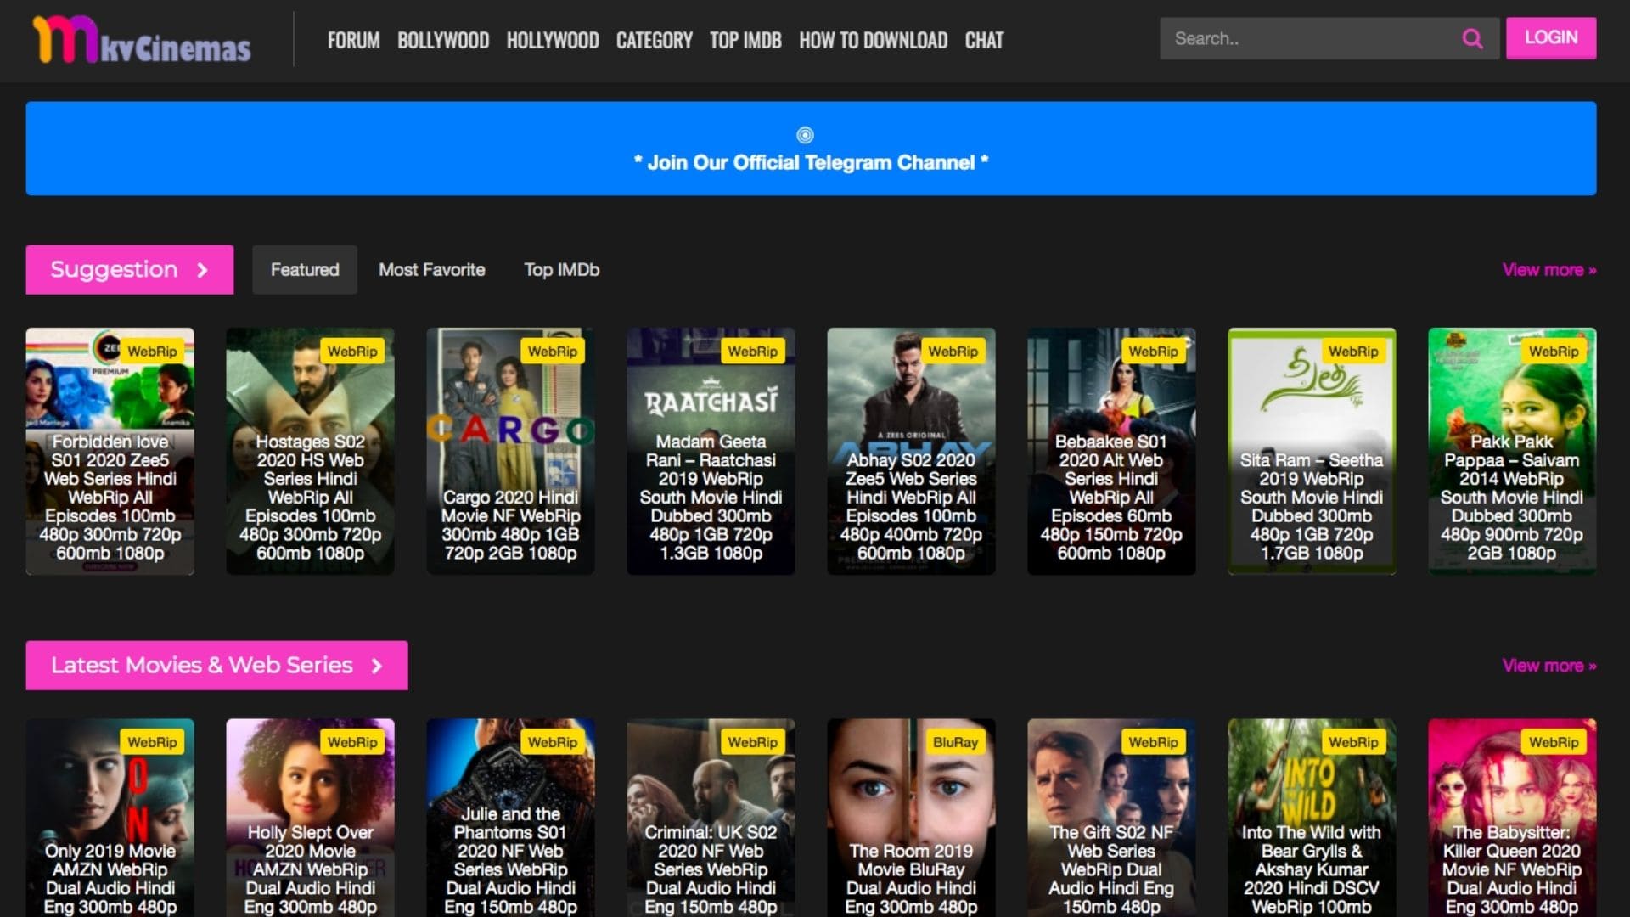Click WebRip badge on Pakk Pakk Pappaa poster
This screenshot has height=917, width=1630.
(x=1554, y=352)
